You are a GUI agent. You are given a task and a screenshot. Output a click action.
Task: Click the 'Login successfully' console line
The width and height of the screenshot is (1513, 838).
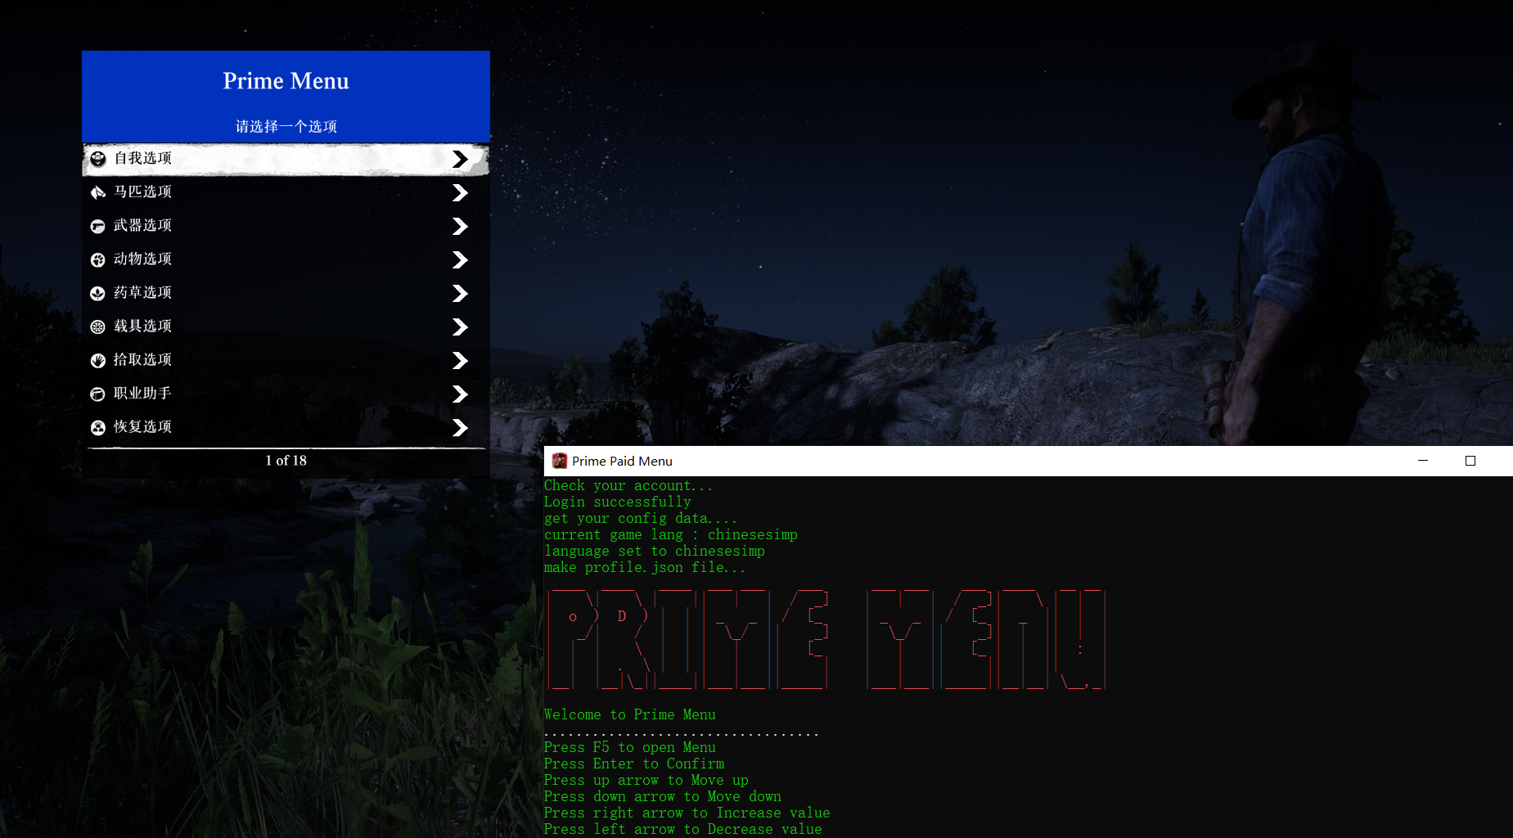(618, 502)
